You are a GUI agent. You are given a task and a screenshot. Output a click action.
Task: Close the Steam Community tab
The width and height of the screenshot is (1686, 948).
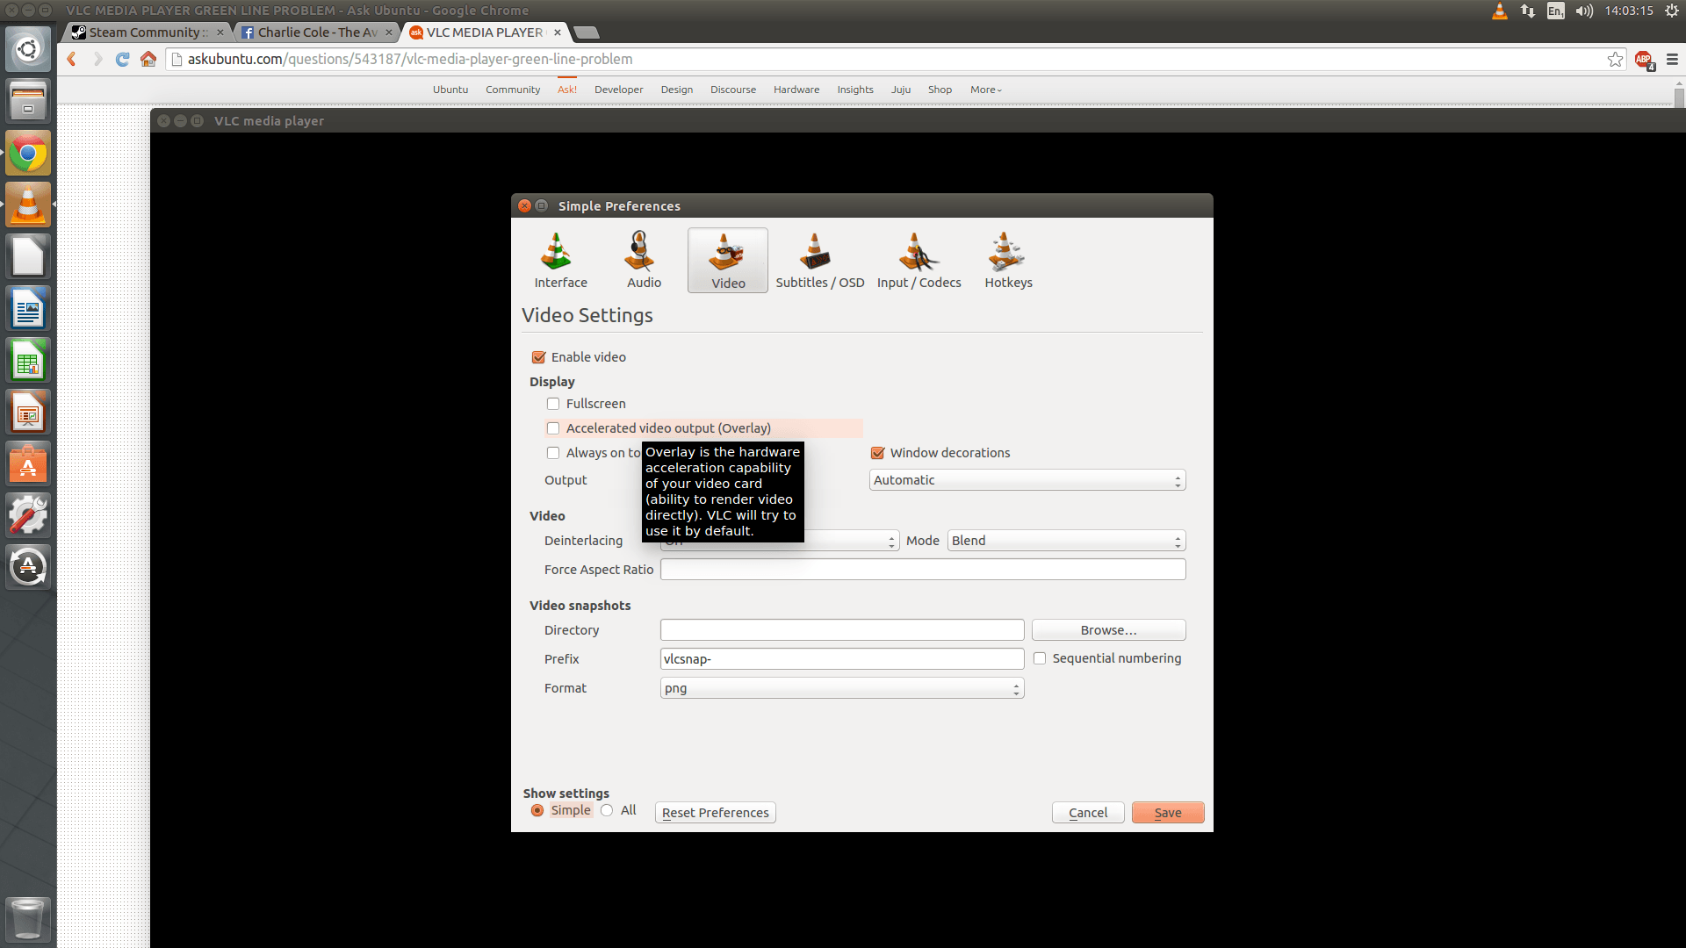(220, 32)
